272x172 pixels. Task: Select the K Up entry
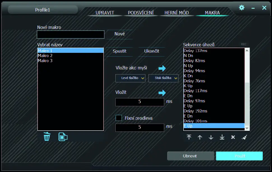pos(214,86)
